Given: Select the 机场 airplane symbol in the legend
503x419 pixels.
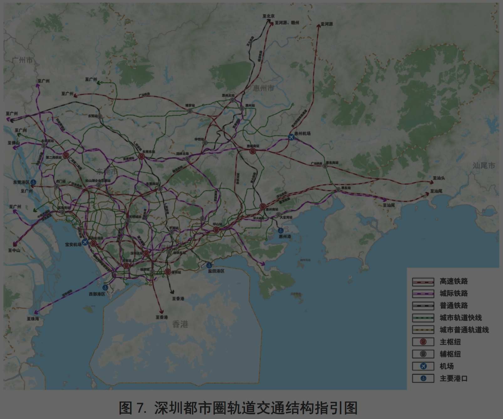Looking at the screenshot, I should (x=423, y=366).
